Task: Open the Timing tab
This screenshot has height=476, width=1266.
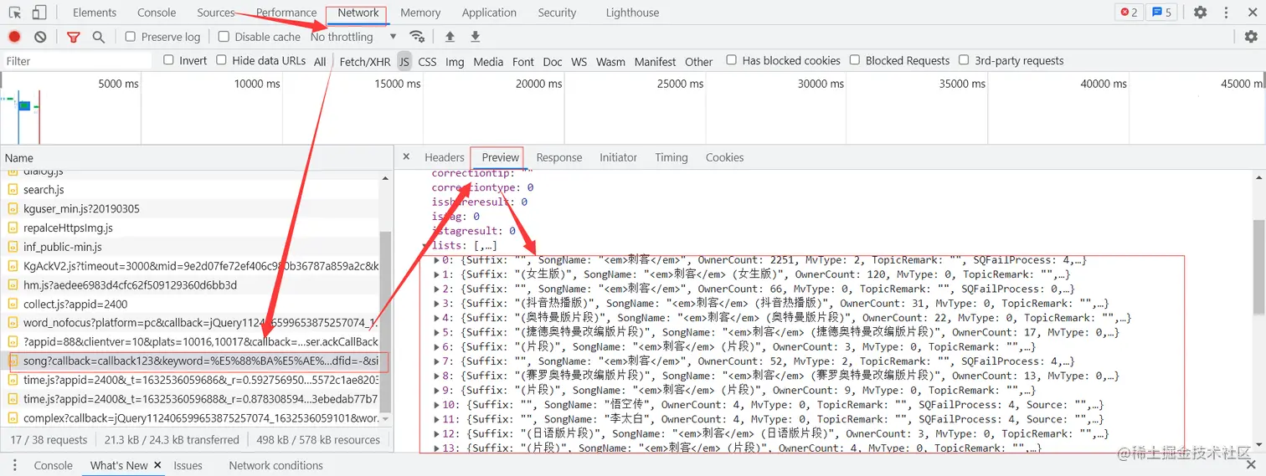Action: [672, 157]
